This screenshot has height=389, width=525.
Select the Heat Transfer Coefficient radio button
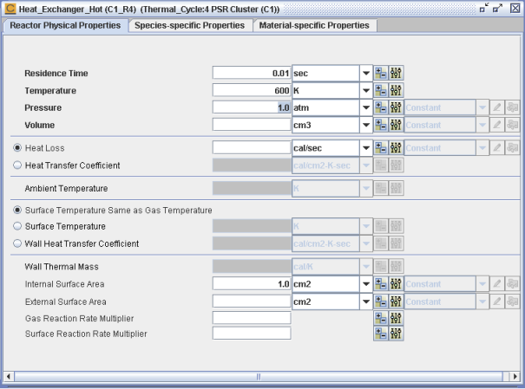pos(17,165)
